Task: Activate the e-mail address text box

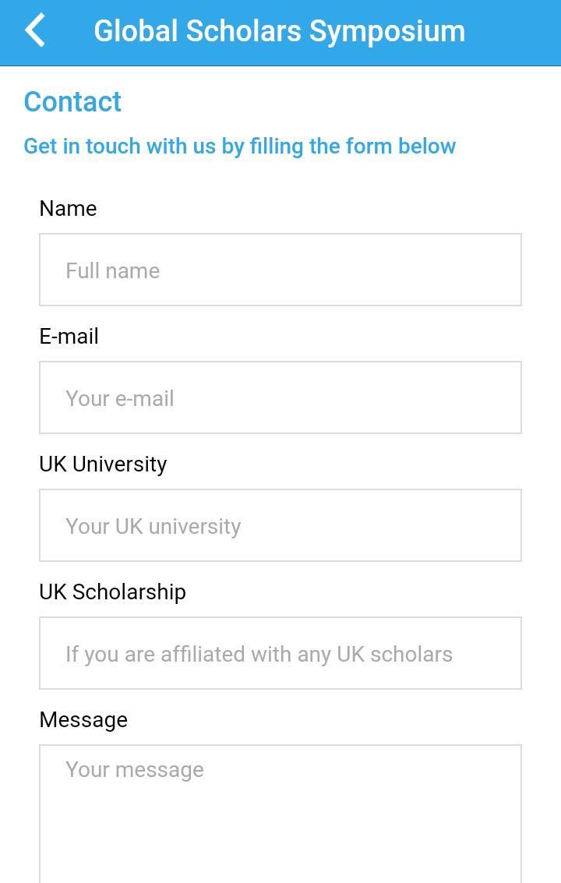Action: (x=280, y=397)
